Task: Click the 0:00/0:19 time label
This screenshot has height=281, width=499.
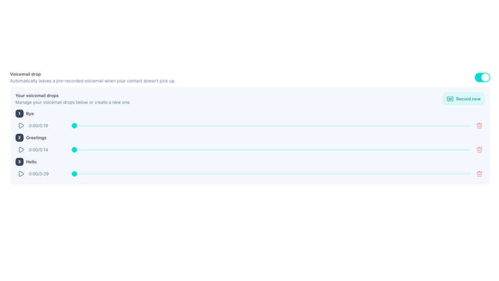Action: coord(38,125)
